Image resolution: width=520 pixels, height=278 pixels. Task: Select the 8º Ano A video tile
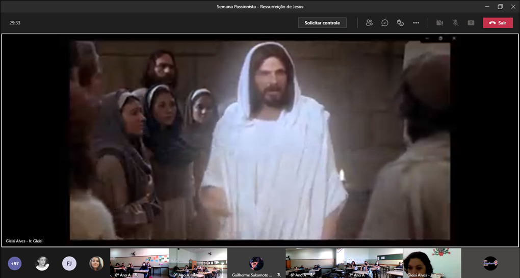click(x=139, y=263)
